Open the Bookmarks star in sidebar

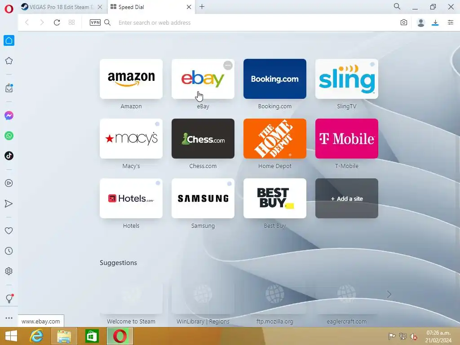tap(9, 61)
